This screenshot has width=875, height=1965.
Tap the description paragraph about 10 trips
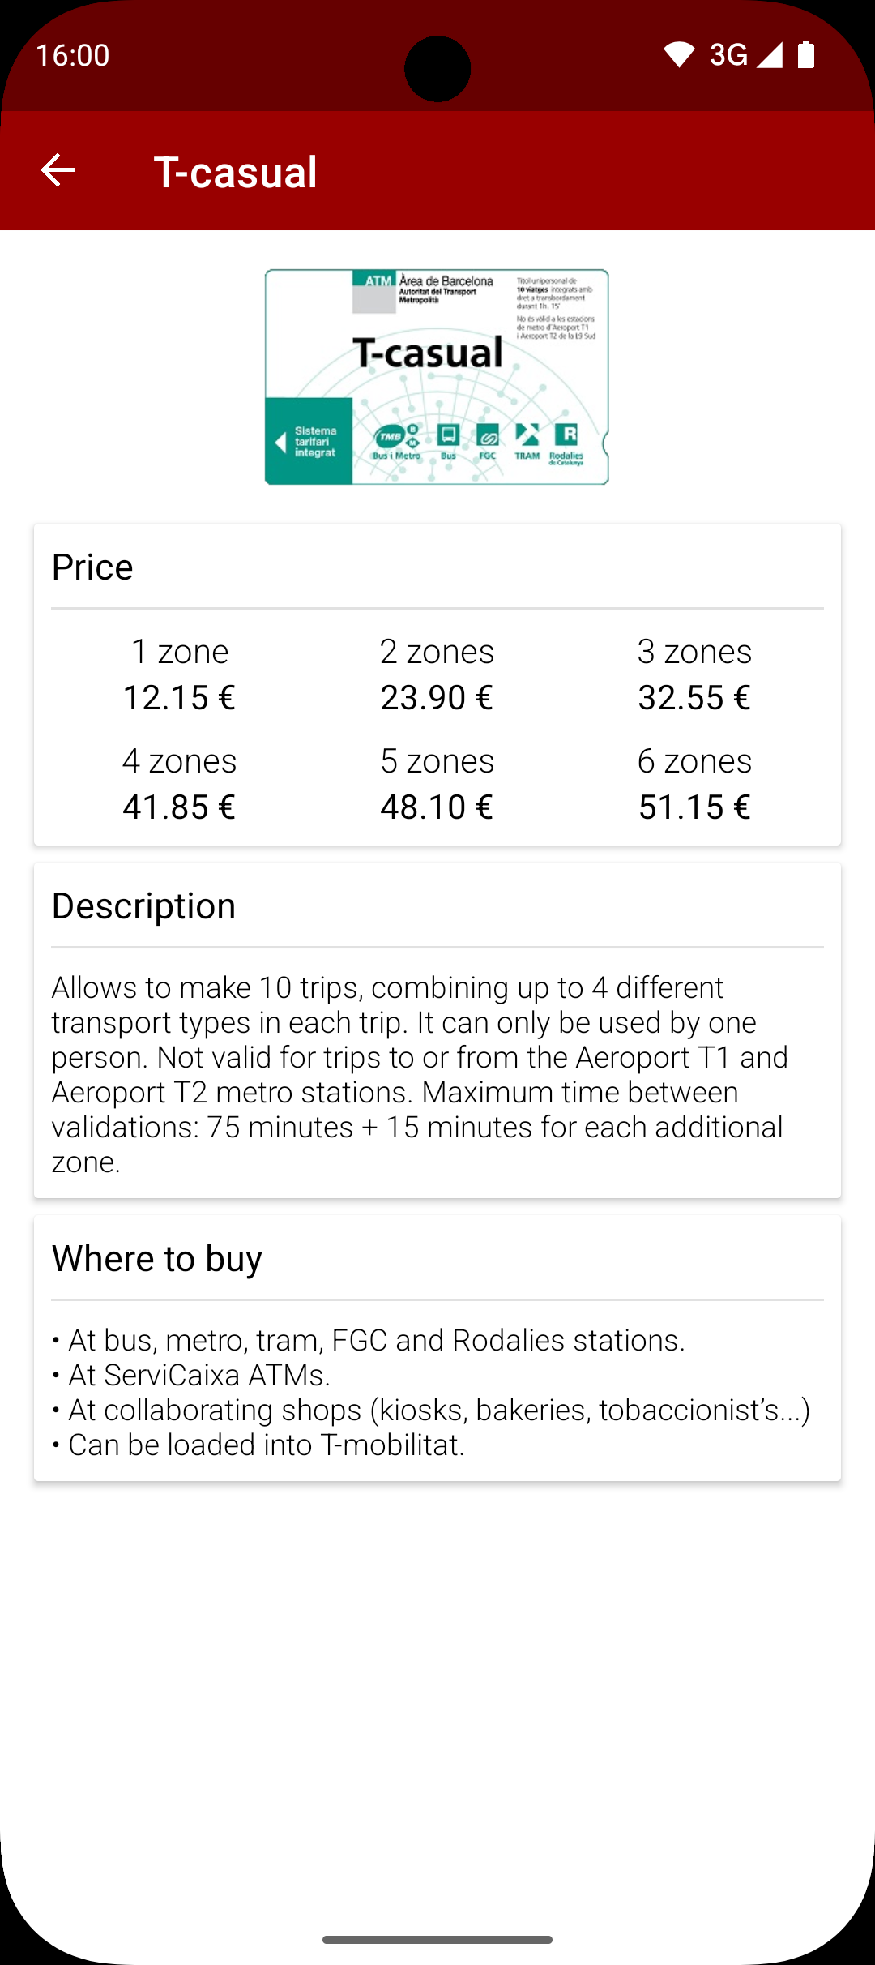419,1074
